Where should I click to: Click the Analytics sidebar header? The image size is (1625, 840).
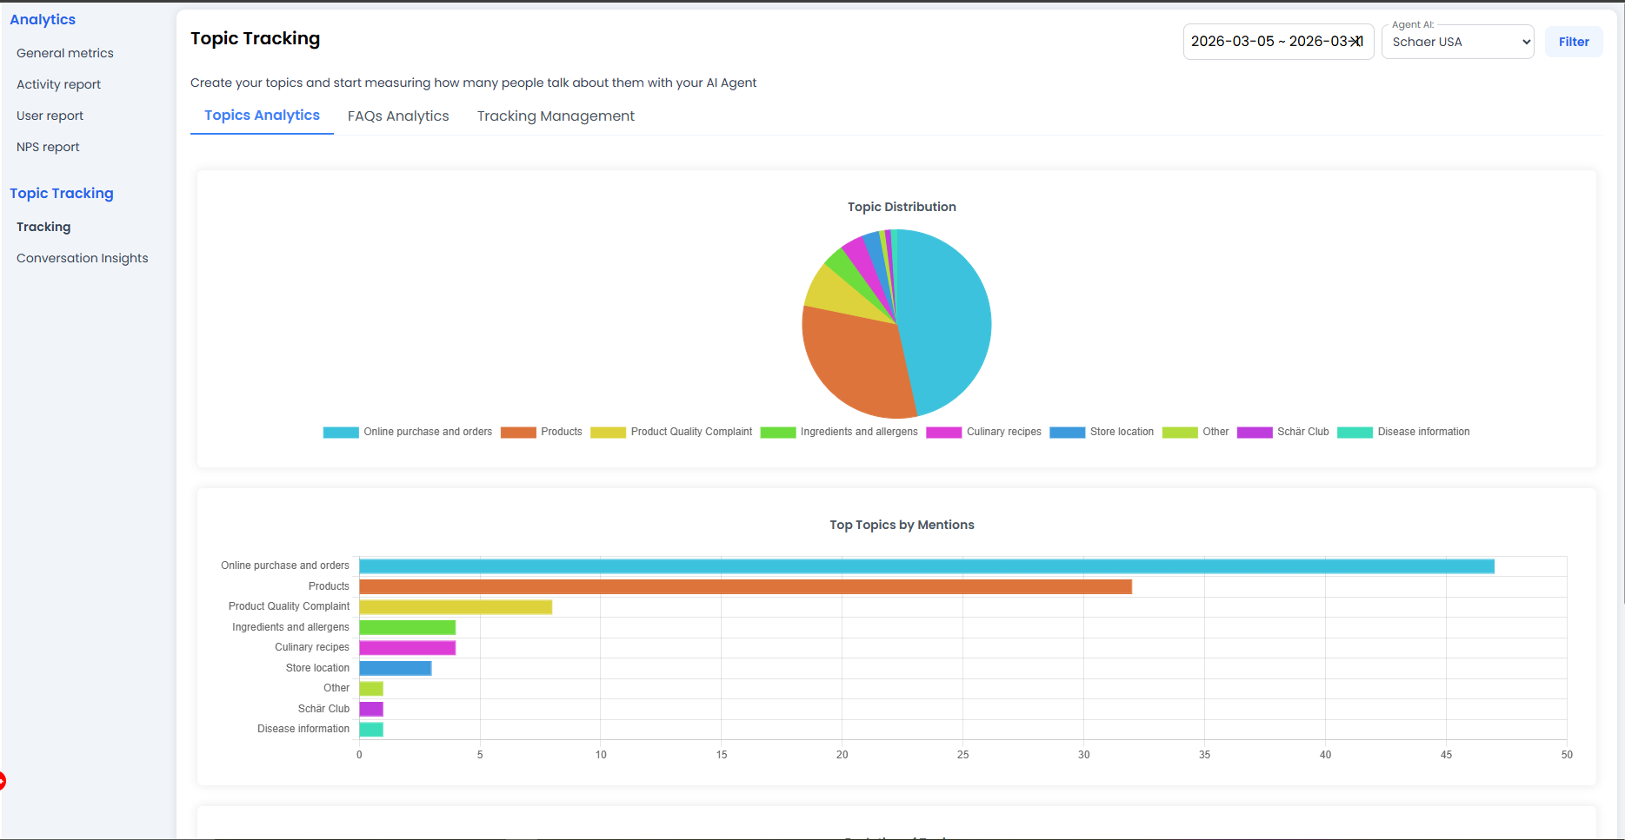(42, 19)
